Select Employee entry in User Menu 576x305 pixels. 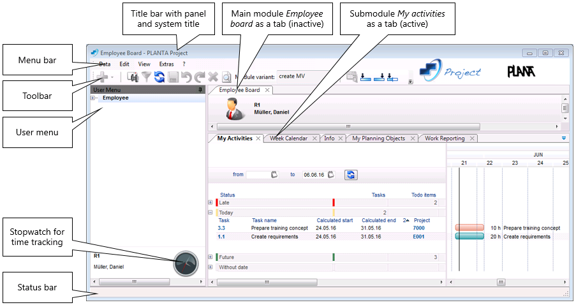coord(115,98)
